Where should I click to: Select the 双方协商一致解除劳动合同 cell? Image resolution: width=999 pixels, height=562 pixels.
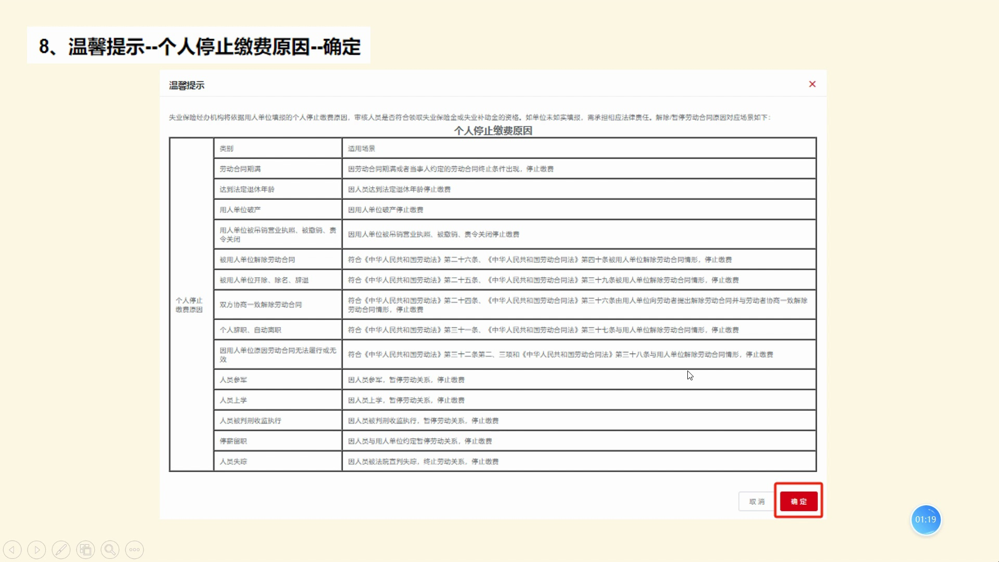(277, 305)
